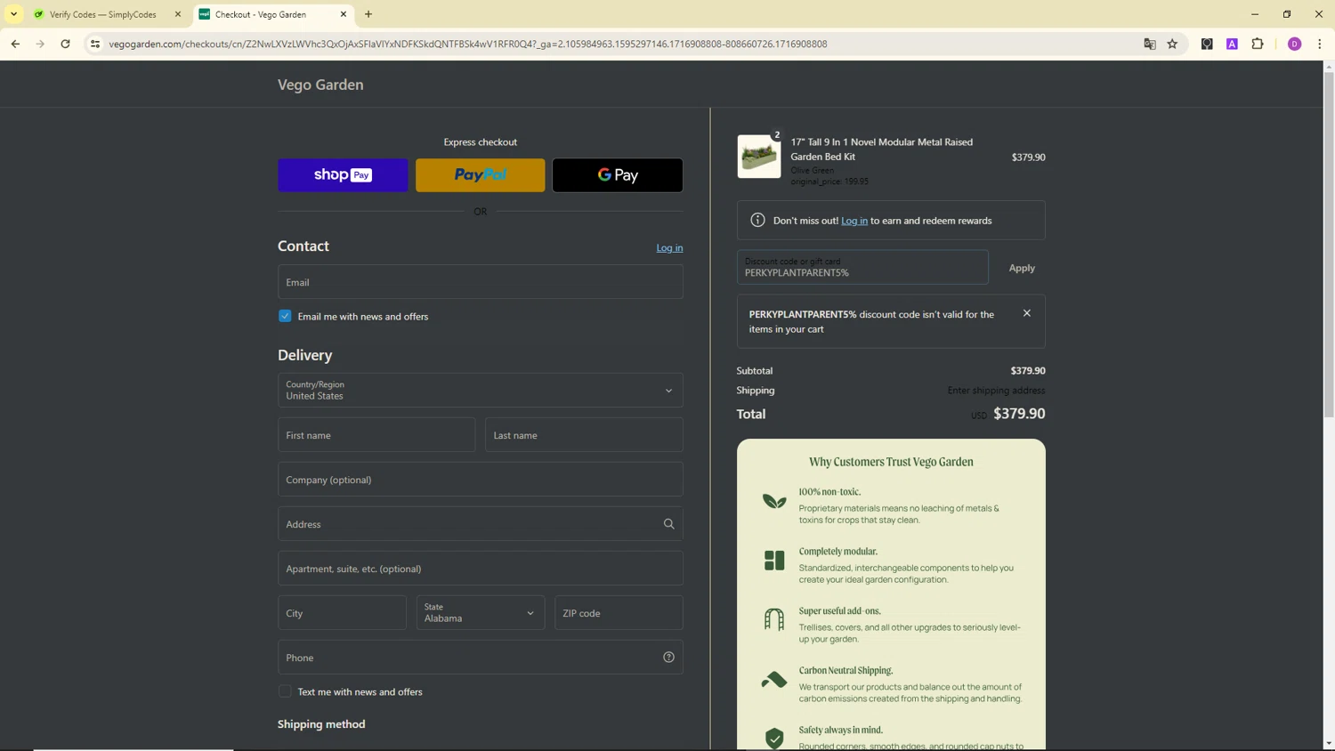Switch to the Verify Codes — SimplyCodes tab

(x=102, y=14)
